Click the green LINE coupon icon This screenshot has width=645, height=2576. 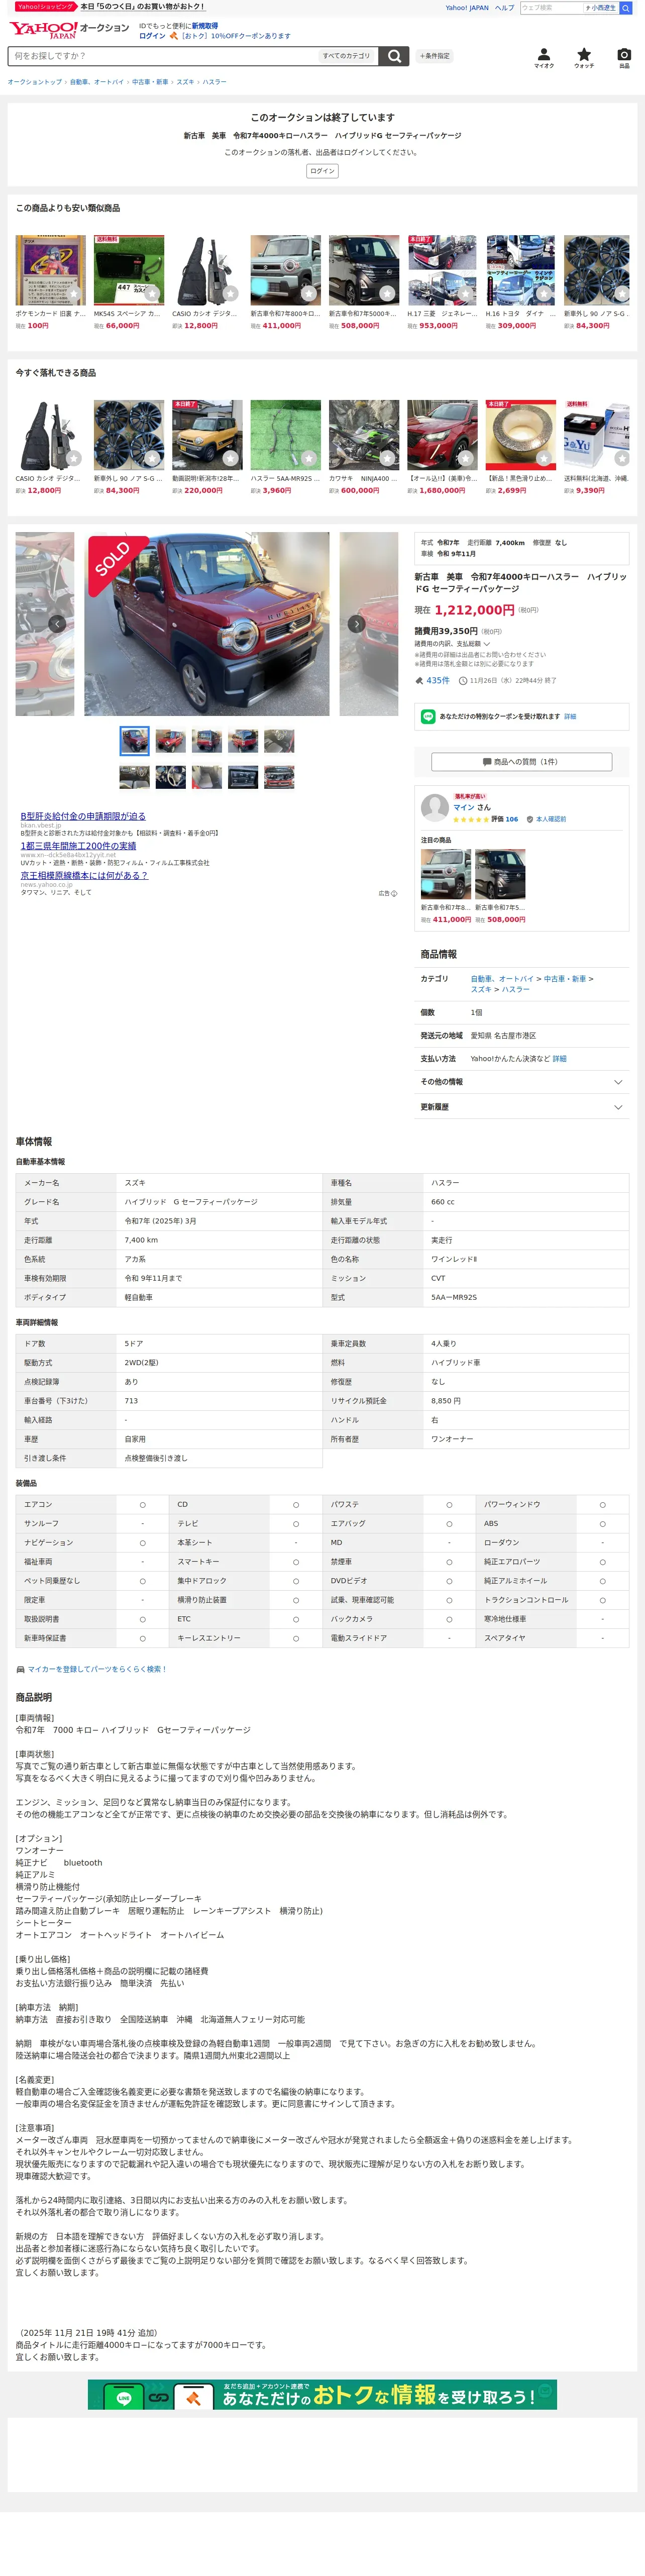coord(428,716)
